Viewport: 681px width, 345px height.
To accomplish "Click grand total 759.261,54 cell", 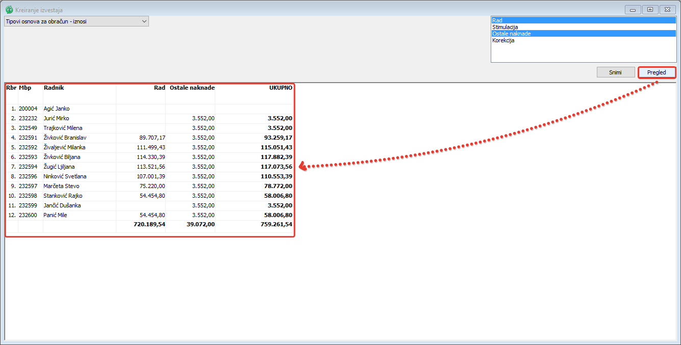I will [274, 224].
